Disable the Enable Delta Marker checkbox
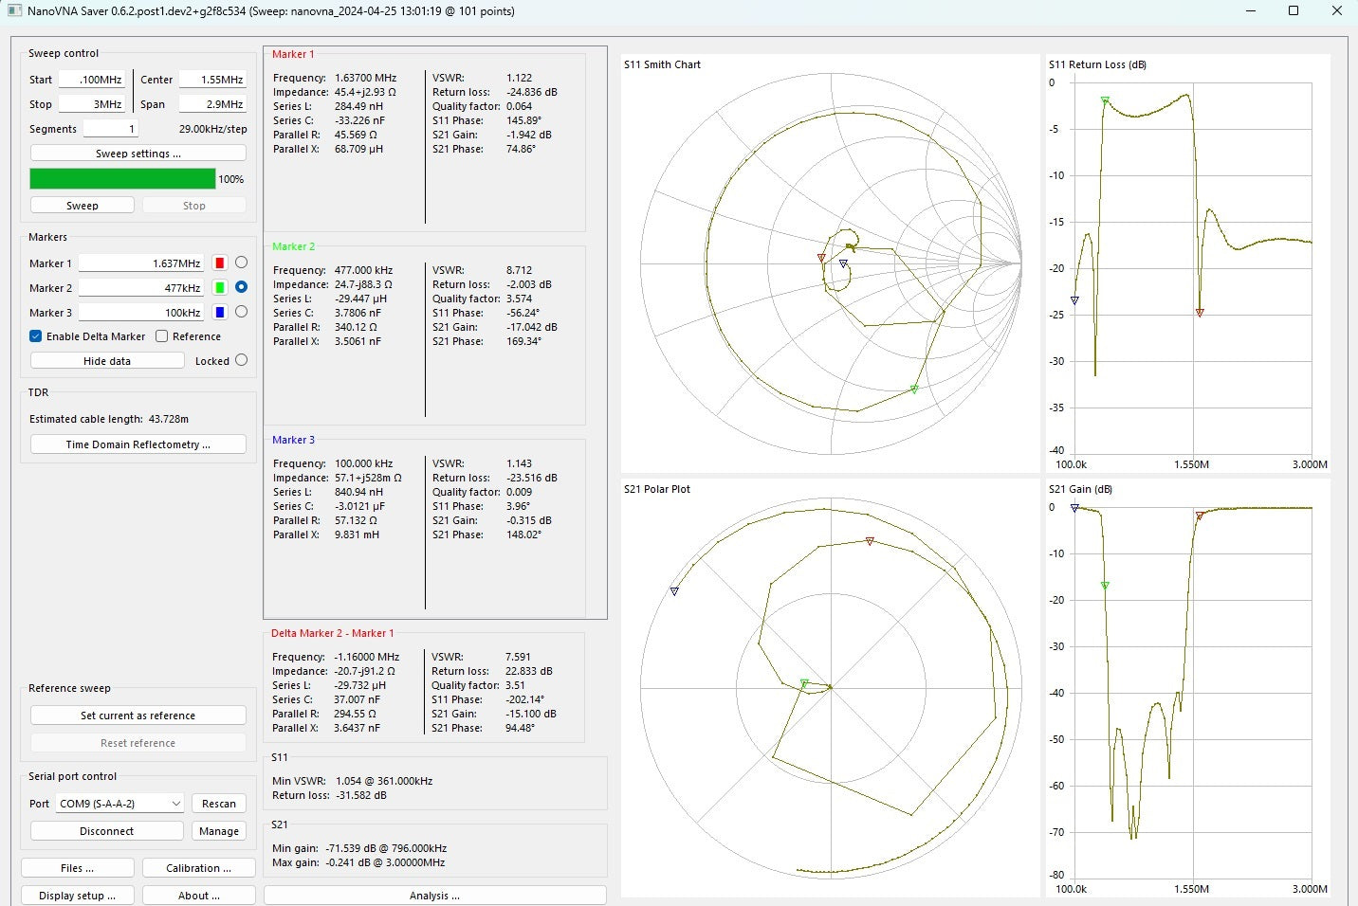This screenshot has width=1358, height=906. click(x=36, y=336)
